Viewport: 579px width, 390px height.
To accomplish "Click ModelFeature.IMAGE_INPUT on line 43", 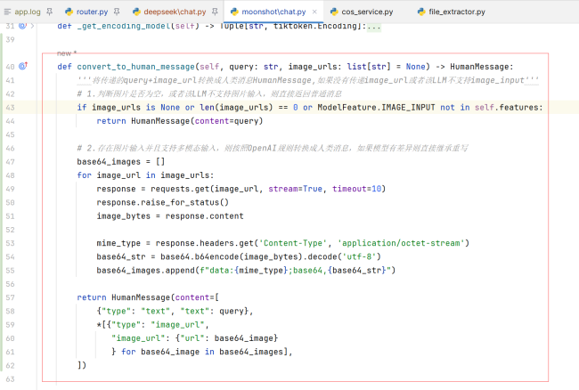I will (x=376, y=108).
